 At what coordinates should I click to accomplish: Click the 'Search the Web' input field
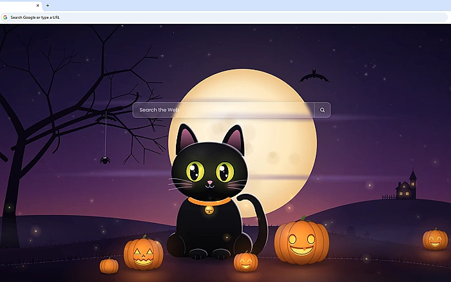pos(224,110)
